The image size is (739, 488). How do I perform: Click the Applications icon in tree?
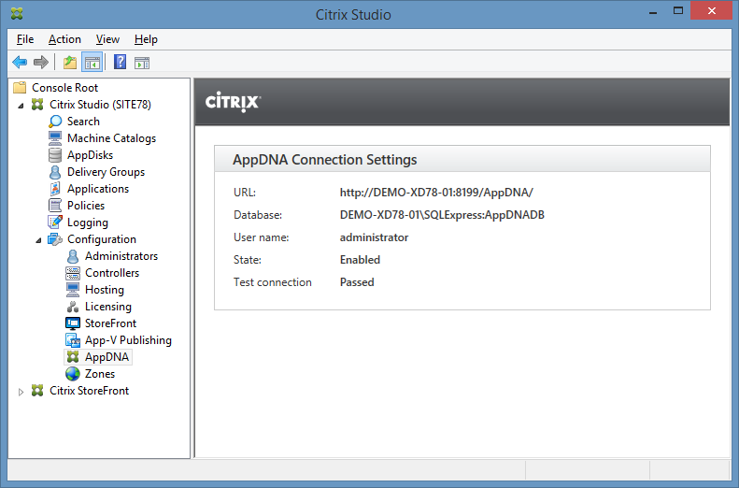(x=55, y=189)
